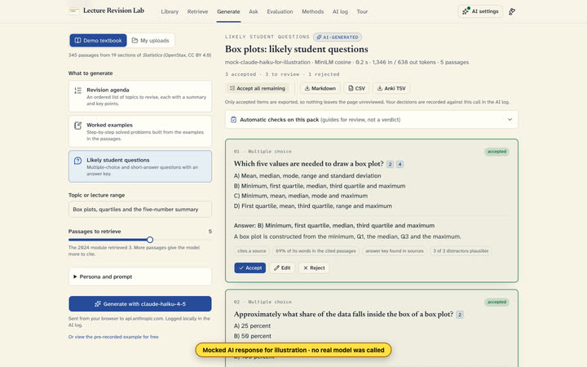Open the Generate tab
Screen dimensions: 587x367
(x=228, y=11)
